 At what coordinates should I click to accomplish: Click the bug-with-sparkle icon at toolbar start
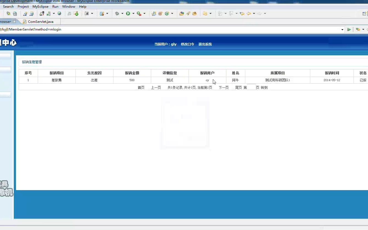point(8,13)
